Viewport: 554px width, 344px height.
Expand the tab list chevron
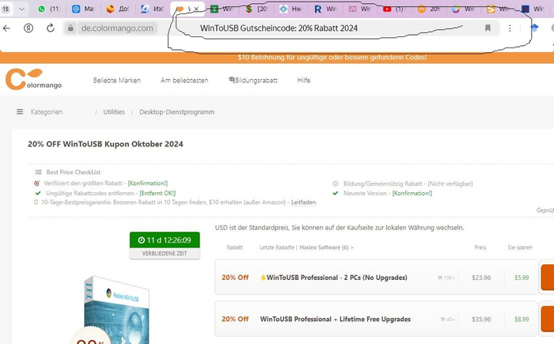(21, 9)
